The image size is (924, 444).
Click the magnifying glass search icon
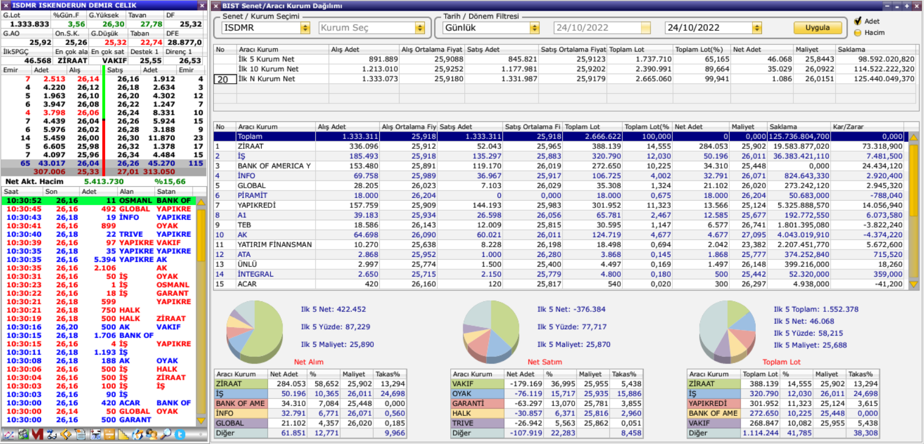[x=166, y=434]
